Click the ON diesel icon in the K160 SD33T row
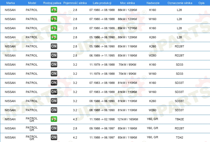This screenshot has width=210, height=142. point(54,83)
